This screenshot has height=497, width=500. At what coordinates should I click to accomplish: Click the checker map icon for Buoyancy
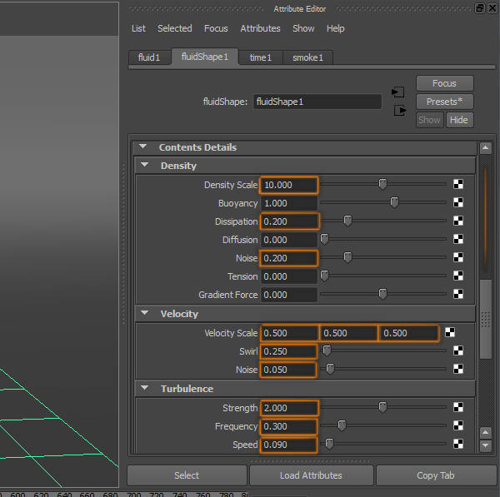point(458,203)
